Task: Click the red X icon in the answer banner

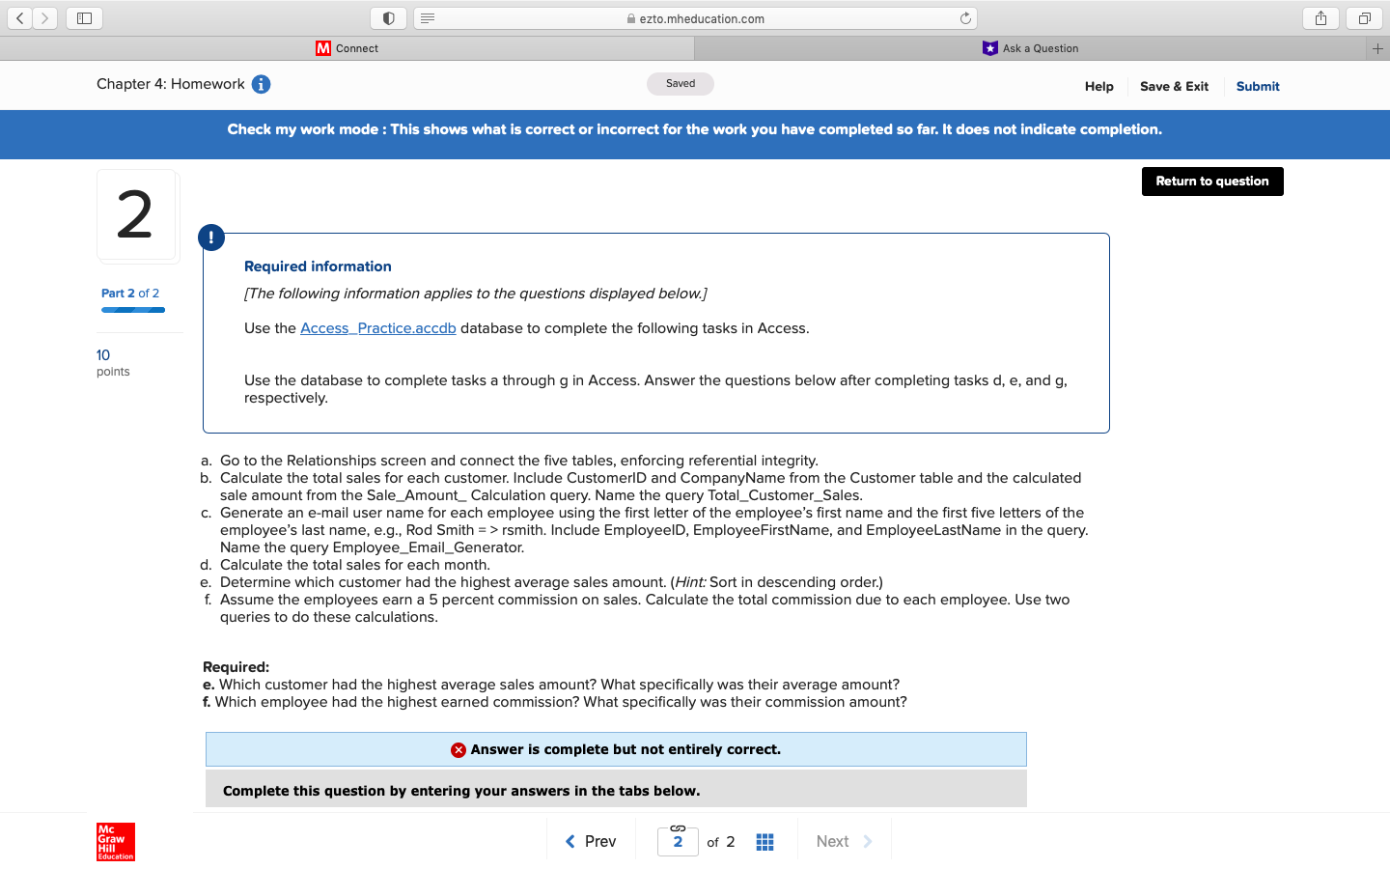Action: point(458,749)
